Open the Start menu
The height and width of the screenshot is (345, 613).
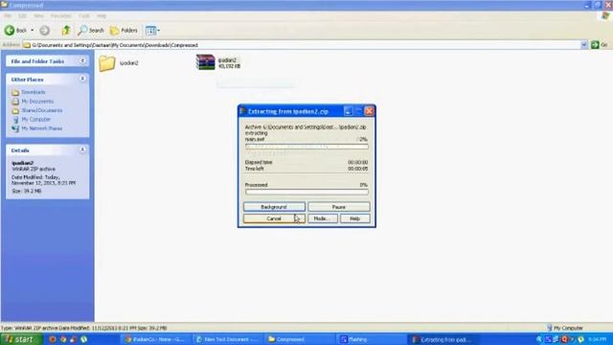coord(21,339)
